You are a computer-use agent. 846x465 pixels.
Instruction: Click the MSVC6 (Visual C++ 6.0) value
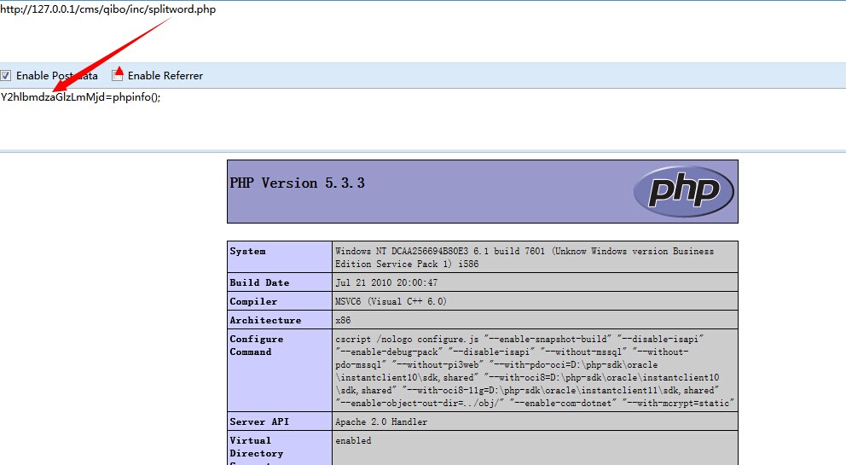(391, 301)
